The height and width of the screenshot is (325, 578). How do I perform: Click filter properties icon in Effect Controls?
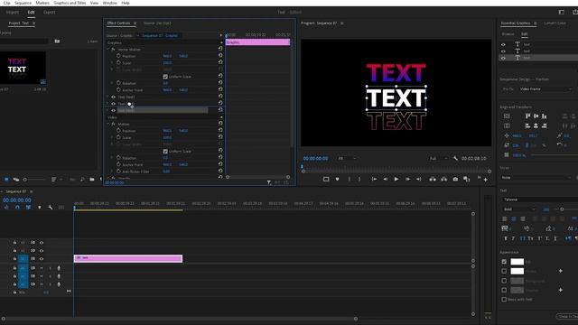pyautogui.click(x=269, y=182)
